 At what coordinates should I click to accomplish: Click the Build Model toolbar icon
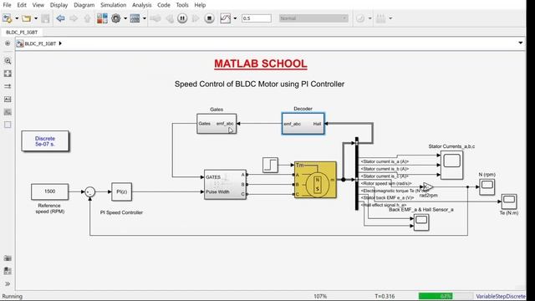click(x=381, y=18)
